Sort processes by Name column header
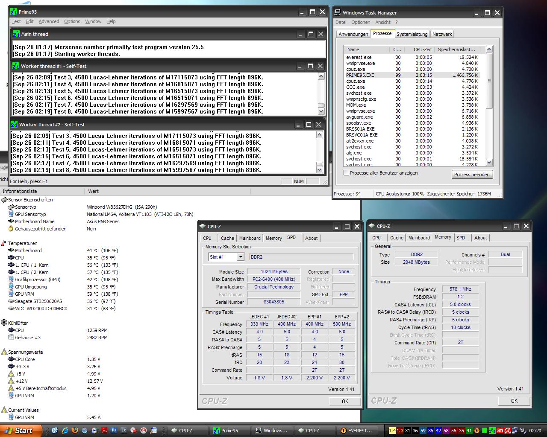 [x=368, y=50]
